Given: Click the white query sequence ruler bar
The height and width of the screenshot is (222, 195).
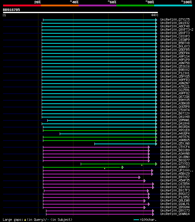Looking at the screenshot, I should (x=80, y=12).
